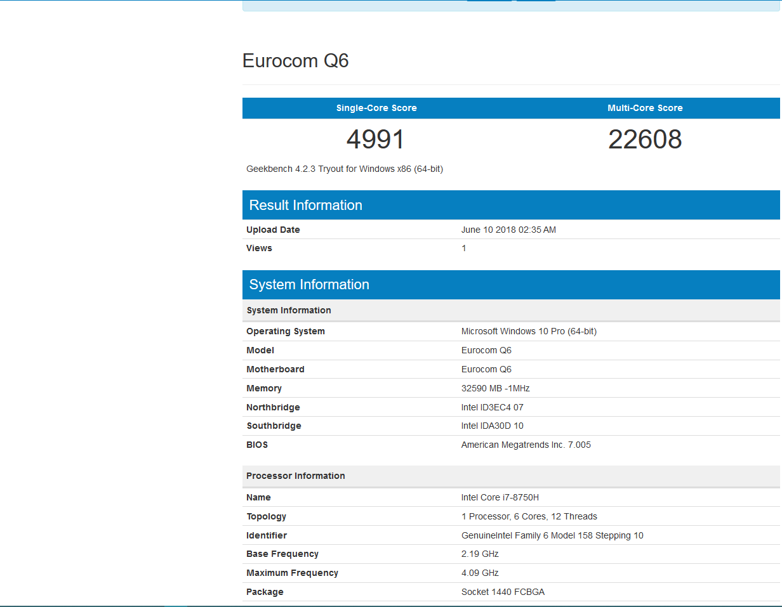Click the Processor Information subsection header
This screenshot has height=607, width=782.
point(295,476)
